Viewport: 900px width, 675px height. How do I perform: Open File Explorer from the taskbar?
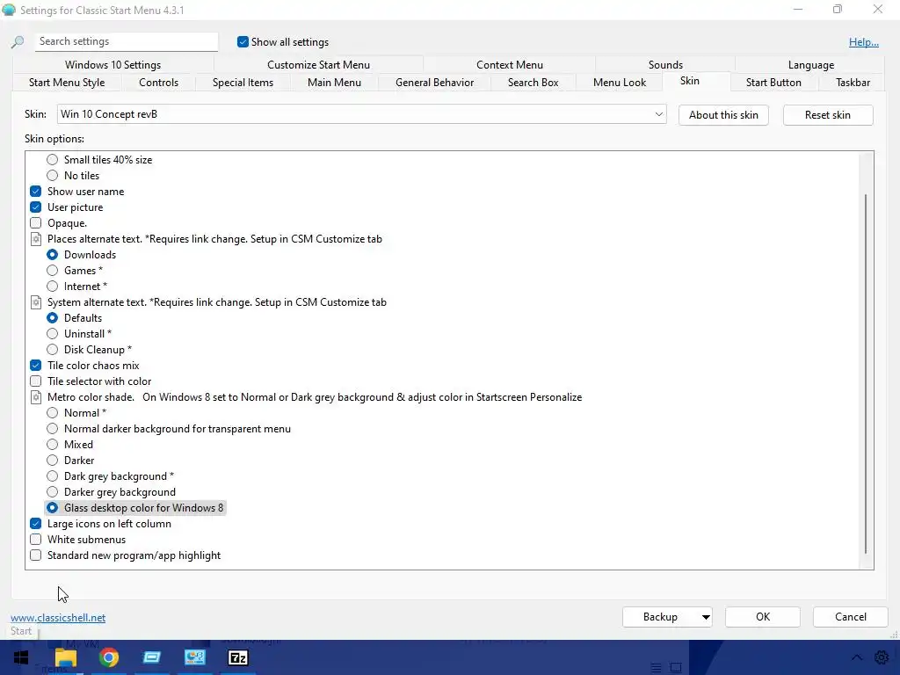[x=65, y=657]
